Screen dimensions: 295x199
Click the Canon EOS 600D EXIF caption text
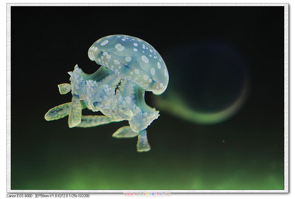pyautogui.click(x=48, y=196)
